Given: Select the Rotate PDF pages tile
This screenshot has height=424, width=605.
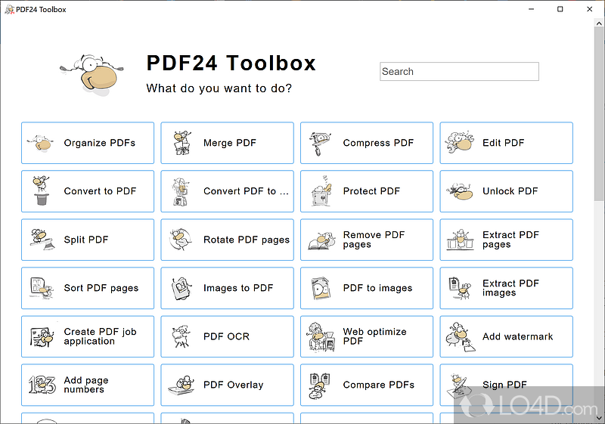Looking at the screenshot, I should point(227,240).
